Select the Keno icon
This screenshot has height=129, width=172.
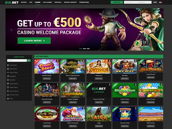[8, 98]
